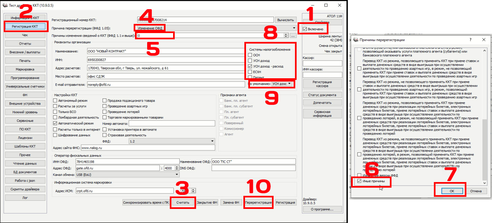Open the Регистрация ККТ section
Image resolution: width=492 pixels, height=223 pixels.
click(x=25, y=26)
